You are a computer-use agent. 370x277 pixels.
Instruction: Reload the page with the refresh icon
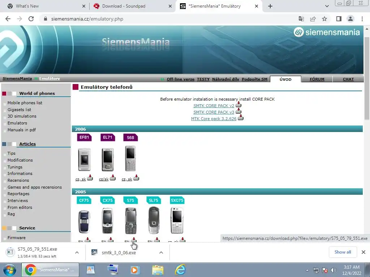(31, 19)
